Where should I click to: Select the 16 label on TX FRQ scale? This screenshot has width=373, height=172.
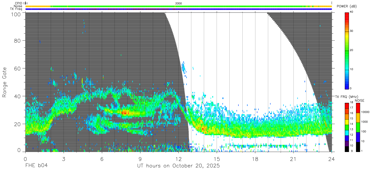point(351,113)
